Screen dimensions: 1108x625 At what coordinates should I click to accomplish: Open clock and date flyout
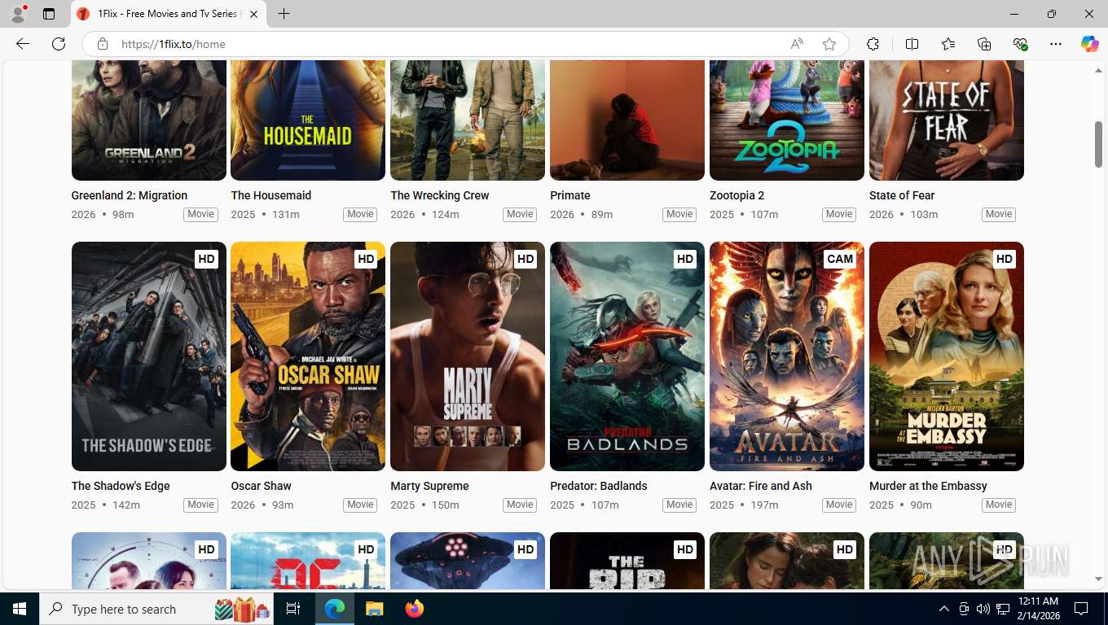[1037, 609]
